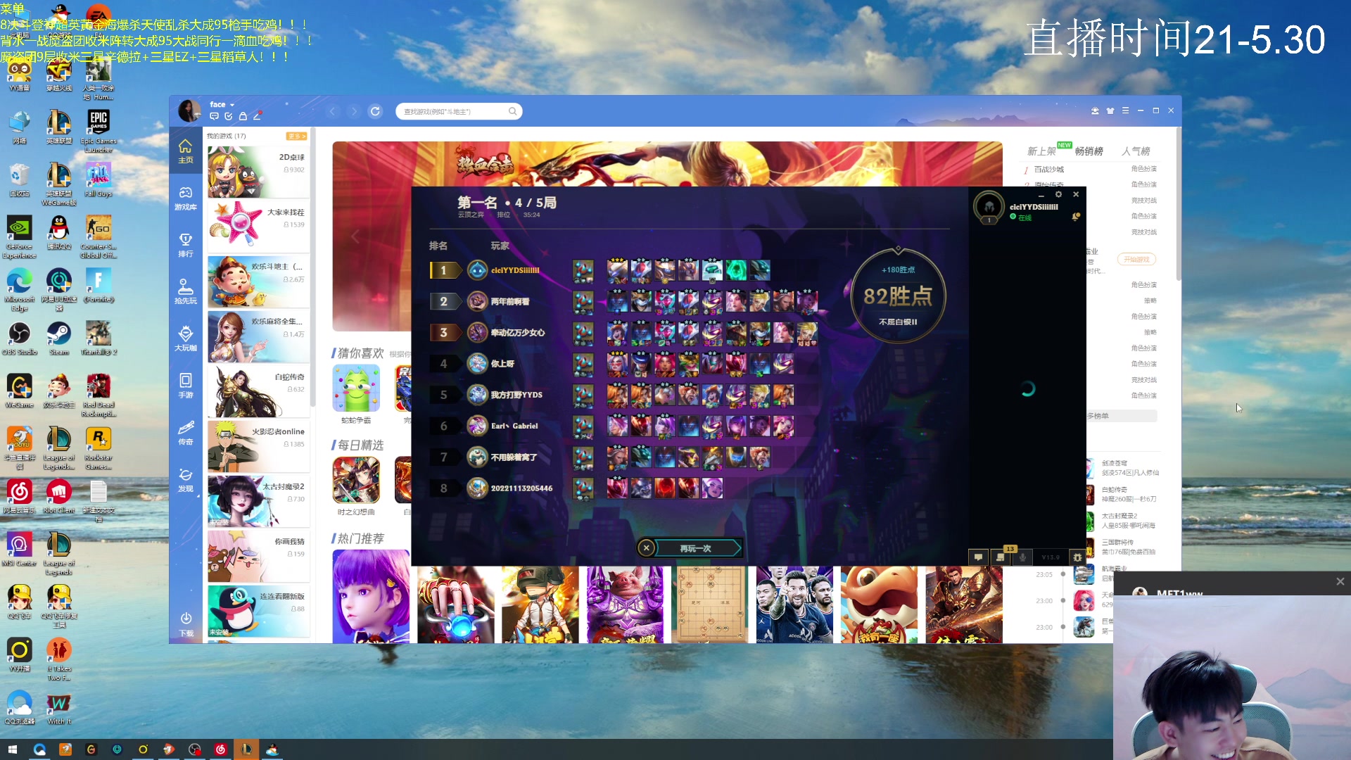Image resolution: width=1351 pixels, height=760 pixels.
Task: Click the 开始游戏 start game button
Action: [x=1136, y=260]
